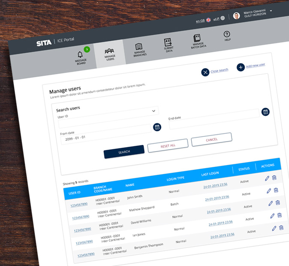Click the Add new user plus icon

(x=241, y=67)
